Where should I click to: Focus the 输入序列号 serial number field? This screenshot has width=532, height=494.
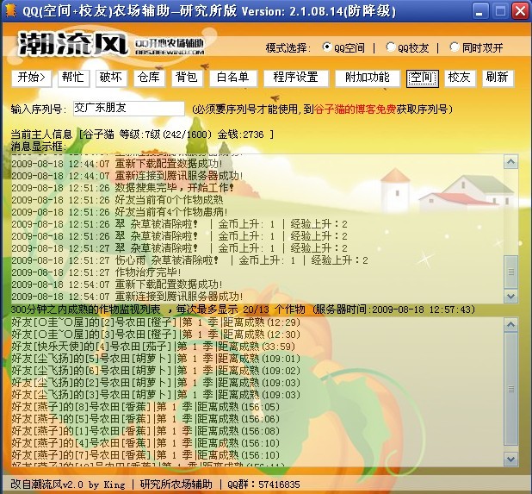point(129,109)
